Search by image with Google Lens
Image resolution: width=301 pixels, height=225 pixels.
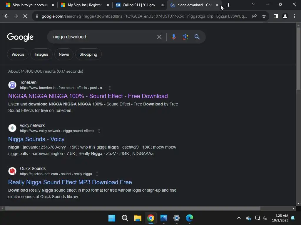click(x=185, y=37)
